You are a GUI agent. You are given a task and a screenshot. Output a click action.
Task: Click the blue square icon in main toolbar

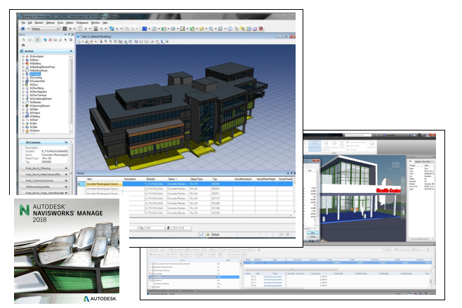click(x=145, y=29)
